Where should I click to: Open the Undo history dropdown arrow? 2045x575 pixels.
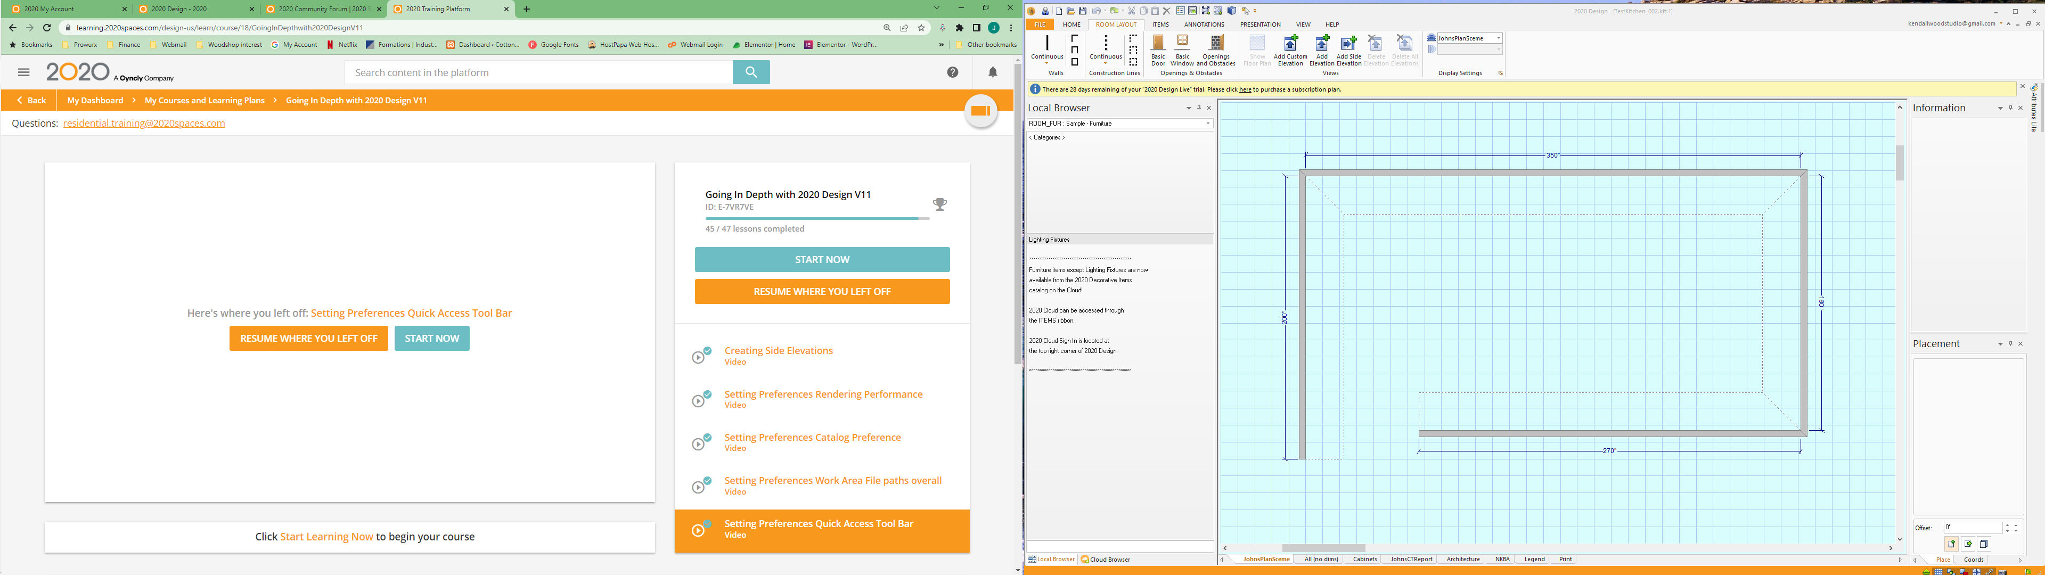pyautogui.click(x=1106, y=11)
